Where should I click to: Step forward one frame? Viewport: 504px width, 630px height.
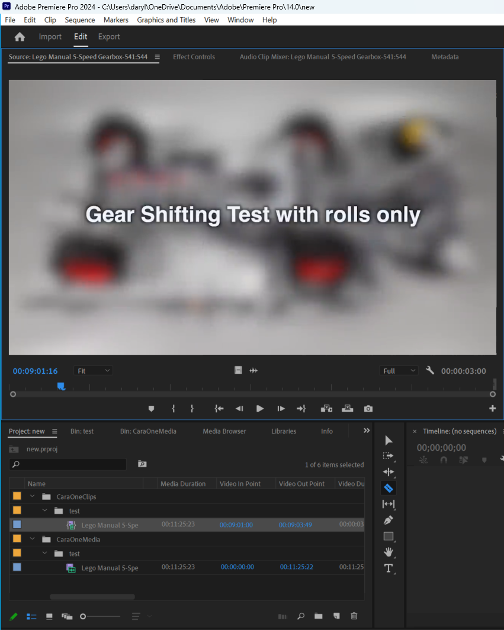(x=281, y=409)
